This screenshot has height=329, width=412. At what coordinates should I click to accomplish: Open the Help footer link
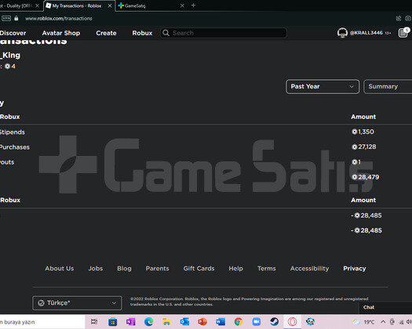click(x=235, y=269)
